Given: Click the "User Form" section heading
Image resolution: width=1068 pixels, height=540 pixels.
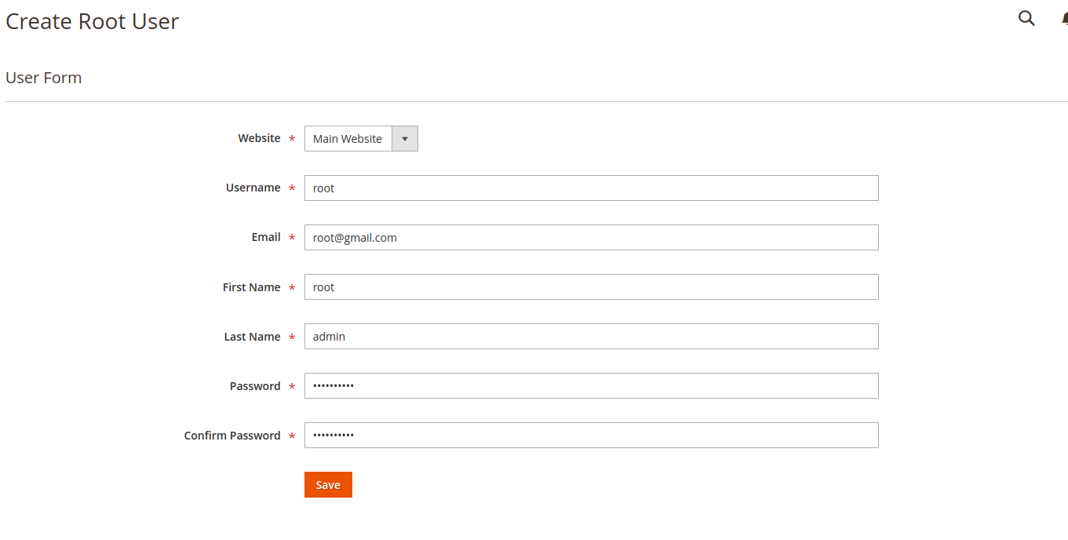Looking at the screenshot, I should pyautogui.click(x=44, y=78).
